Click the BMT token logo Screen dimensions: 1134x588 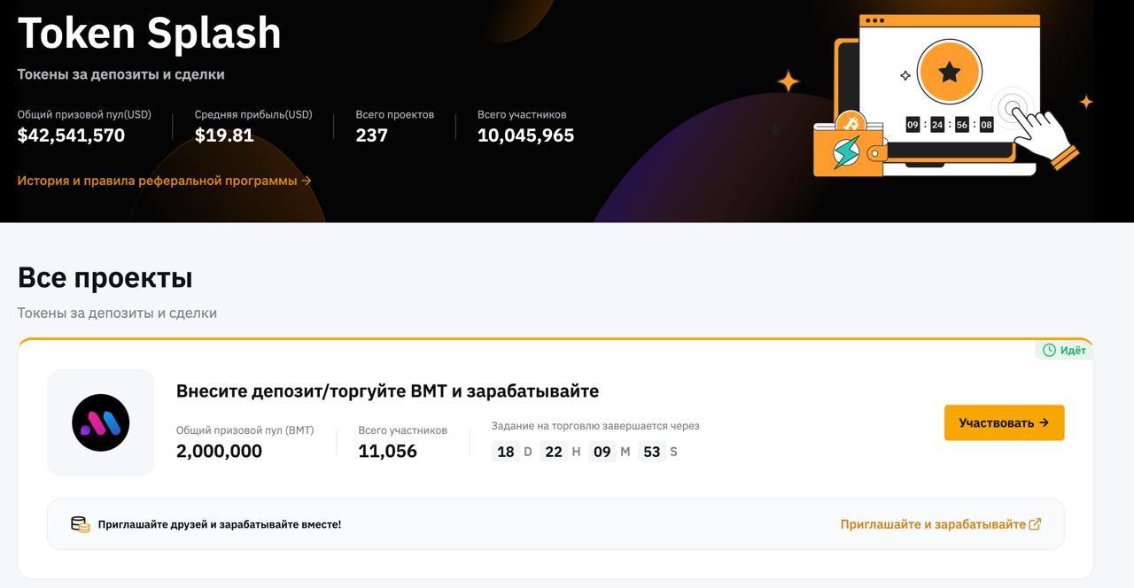tap(101, 422)
